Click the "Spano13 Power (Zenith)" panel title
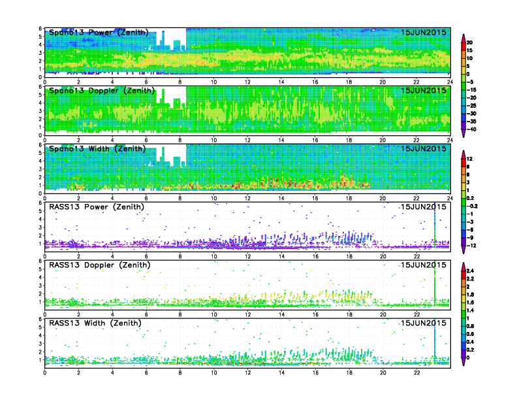This screenshot has width=517, height=400. click(x=99, y=33)
